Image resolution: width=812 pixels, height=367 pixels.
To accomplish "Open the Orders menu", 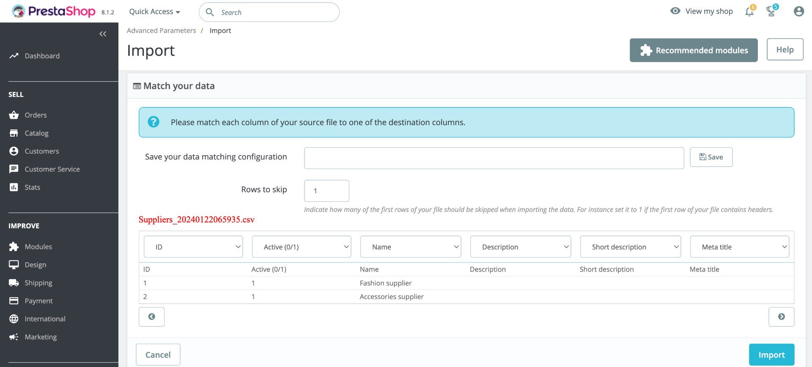I will pyautogui.click(x=36, y=115).
